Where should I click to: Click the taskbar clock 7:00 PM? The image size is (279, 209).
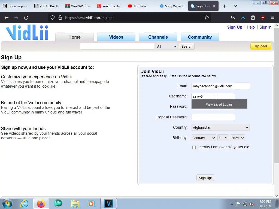265,204
